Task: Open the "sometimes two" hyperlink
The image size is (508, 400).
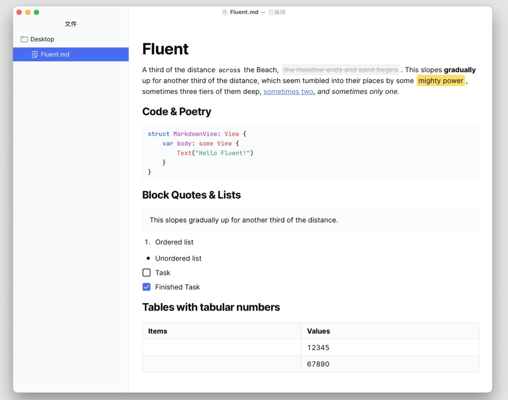Action: click(x=288, y=92)
